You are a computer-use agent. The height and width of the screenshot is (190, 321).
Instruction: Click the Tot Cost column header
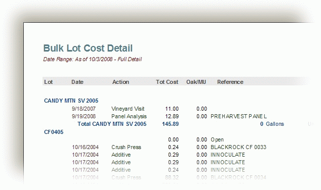[167, 82]
